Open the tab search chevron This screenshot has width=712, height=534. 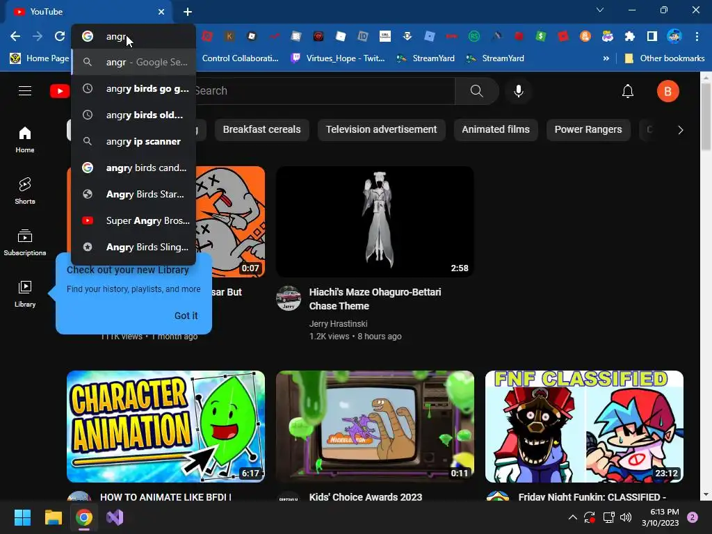[600, 10]
